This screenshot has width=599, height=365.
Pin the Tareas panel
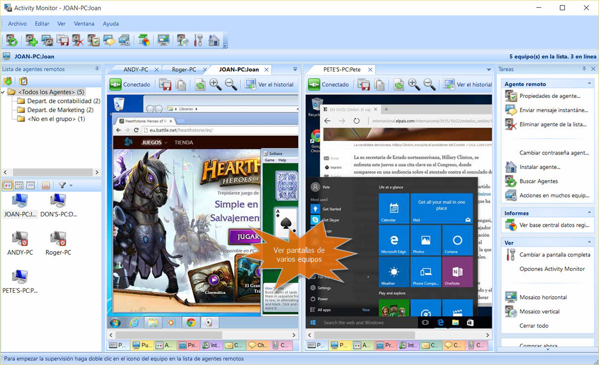point(584,69)
